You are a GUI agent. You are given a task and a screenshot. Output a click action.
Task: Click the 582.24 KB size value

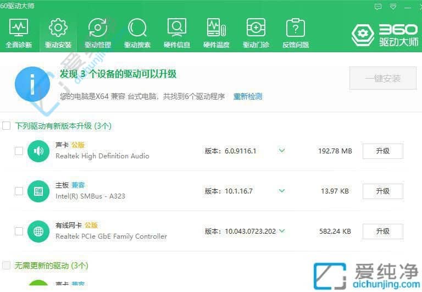click(x=335, y=231)
